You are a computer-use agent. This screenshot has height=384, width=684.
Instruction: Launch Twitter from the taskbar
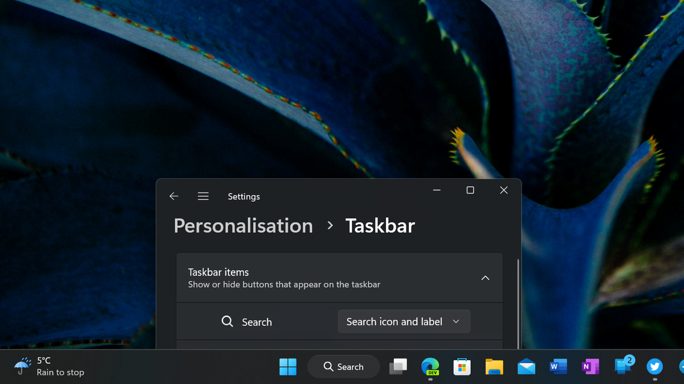tap(653, 366)
